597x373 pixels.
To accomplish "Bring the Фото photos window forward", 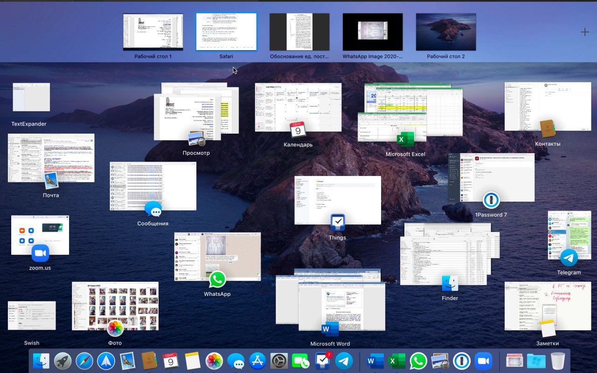I will (x=115, y=305).
